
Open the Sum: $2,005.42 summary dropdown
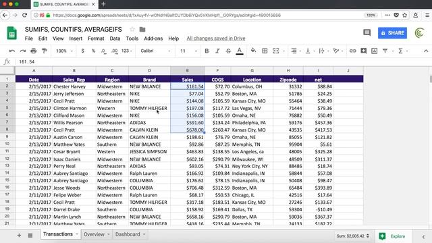click(x=352, y=236)
